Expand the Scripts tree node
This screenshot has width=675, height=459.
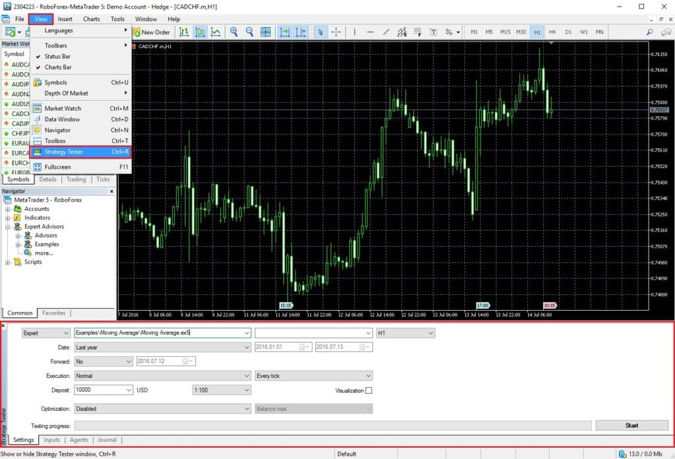coord(7,262)
